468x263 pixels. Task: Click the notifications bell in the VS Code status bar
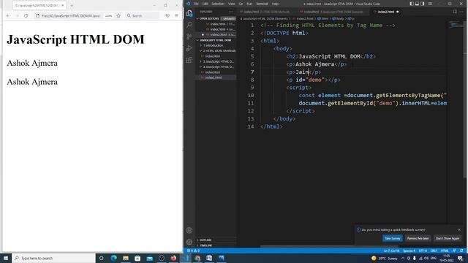coord(461,251)
